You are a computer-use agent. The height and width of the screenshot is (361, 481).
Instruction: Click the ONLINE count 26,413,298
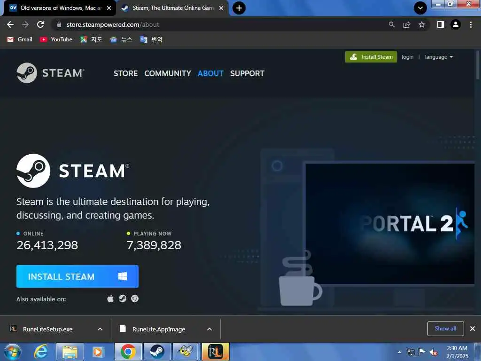pyautogui.click(x=47, y=245)
